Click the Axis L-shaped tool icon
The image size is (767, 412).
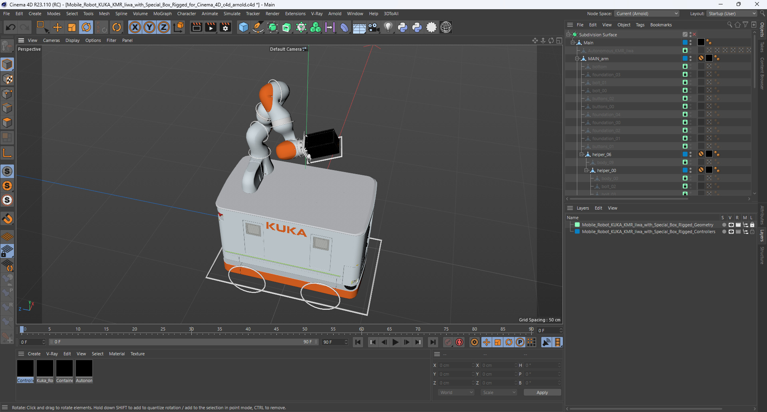(x=7, y=153)
